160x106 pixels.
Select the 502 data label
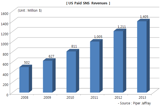27,62
